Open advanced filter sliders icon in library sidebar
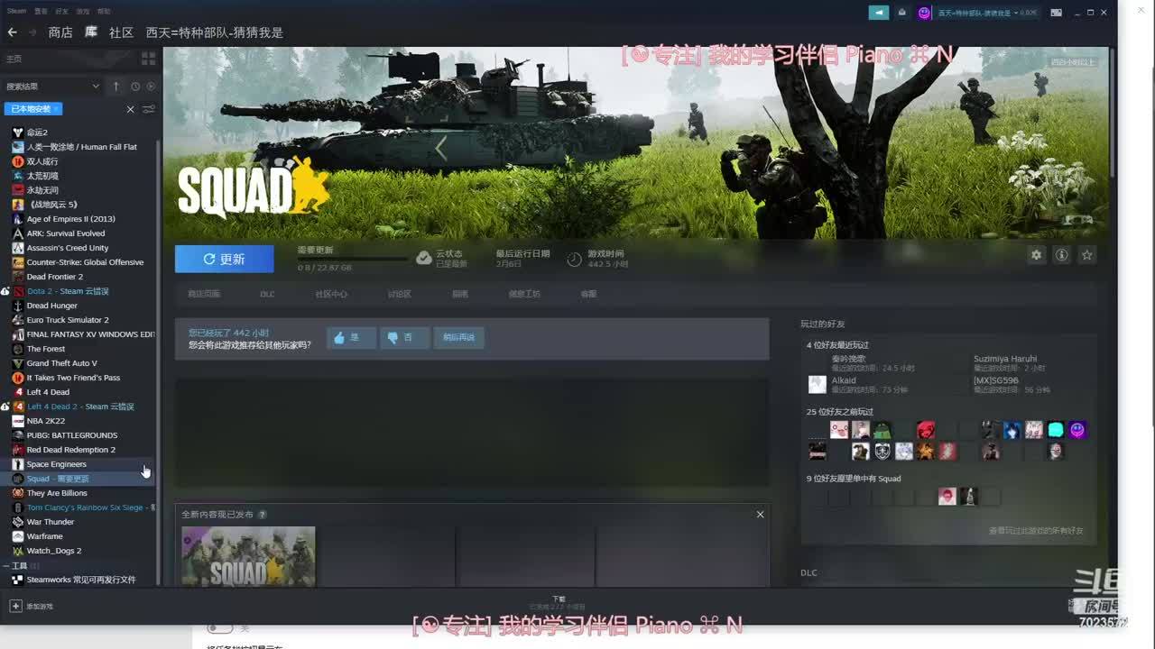The height and width of the screenshot is (649, 1155). pyautogui.click(x=149, y=109)
